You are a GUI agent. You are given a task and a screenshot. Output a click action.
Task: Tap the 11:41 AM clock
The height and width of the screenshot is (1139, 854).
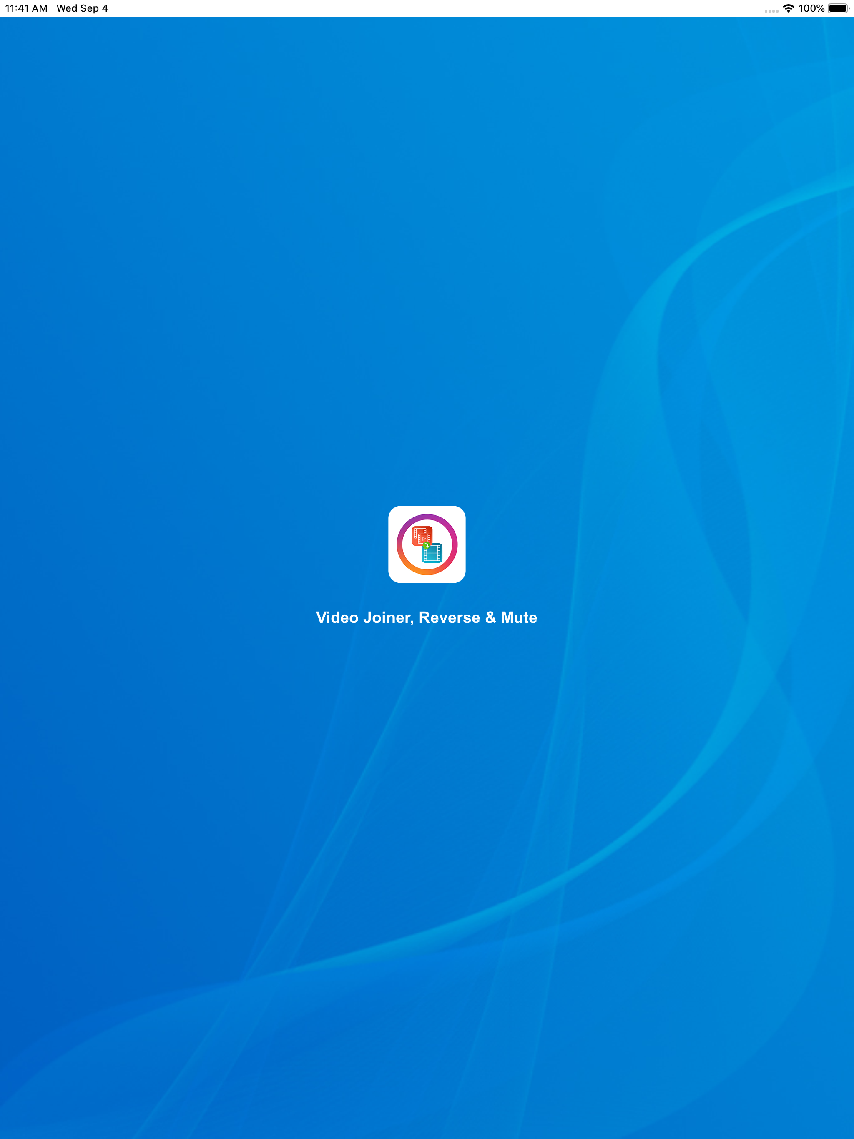[x=26, y=8]
